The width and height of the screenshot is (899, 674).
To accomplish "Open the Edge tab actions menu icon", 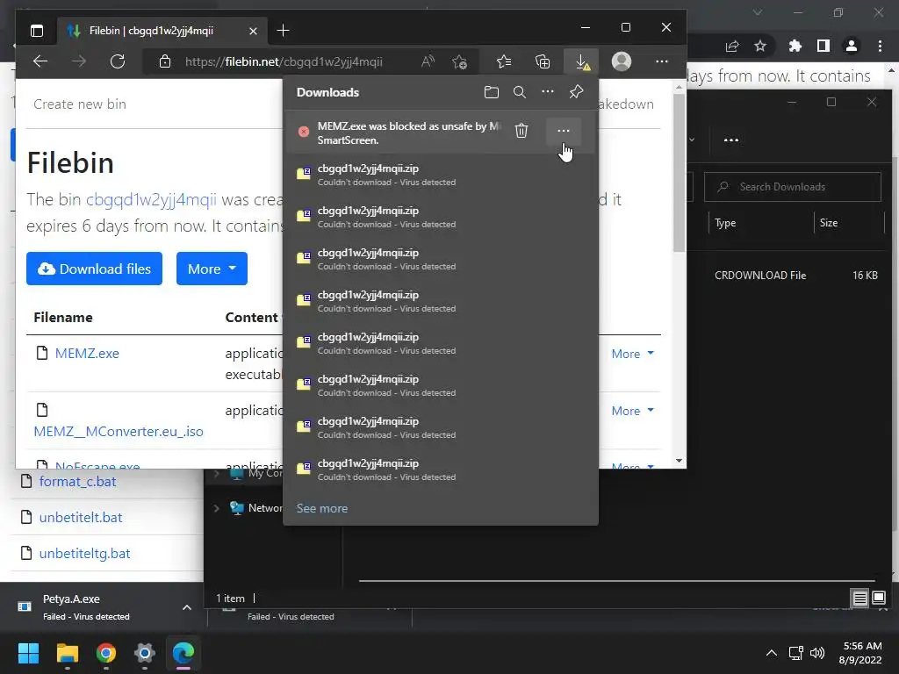I will pyautogui.click(x=37, y=31).
